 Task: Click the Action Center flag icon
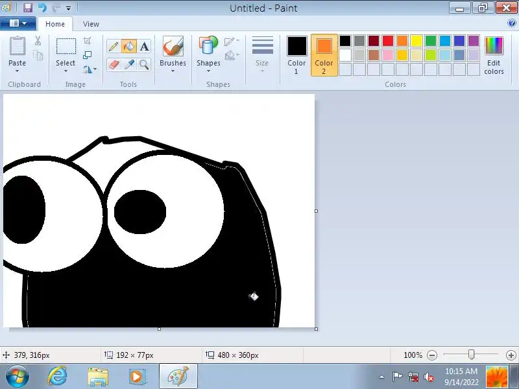pyautogui.click(x=397, y=377)
